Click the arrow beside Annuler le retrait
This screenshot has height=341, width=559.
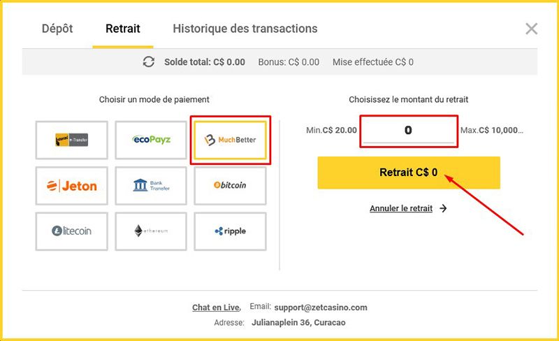[443, 208]
